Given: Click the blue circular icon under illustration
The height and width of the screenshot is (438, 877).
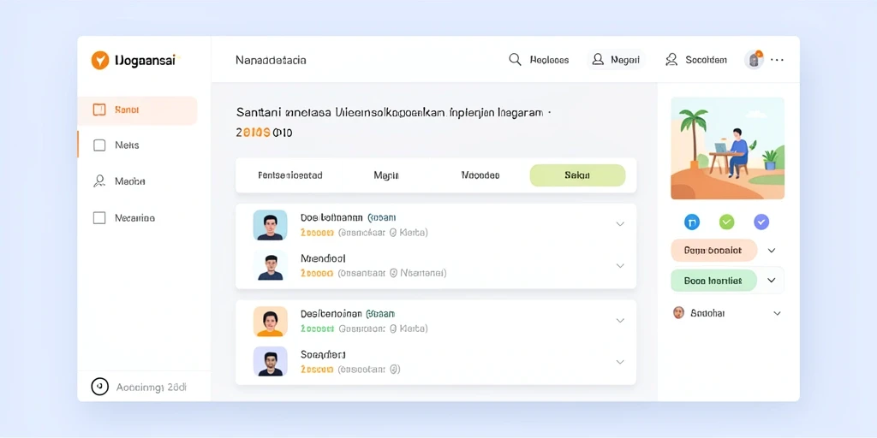Looking at the screenshot, I should coord(692,222).
